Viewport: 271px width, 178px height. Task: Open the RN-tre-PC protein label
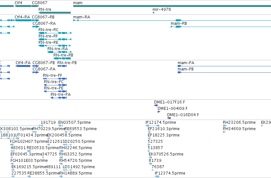[x=54, y=82]
